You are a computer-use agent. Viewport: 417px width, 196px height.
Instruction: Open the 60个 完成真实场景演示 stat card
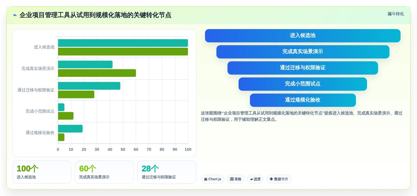tap(104, 172)
